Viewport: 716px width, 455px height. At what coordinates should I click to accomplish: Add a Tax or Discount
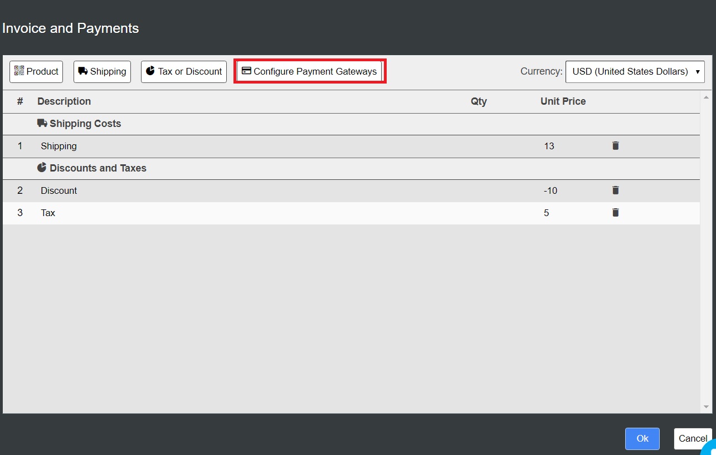coord(184,72)
